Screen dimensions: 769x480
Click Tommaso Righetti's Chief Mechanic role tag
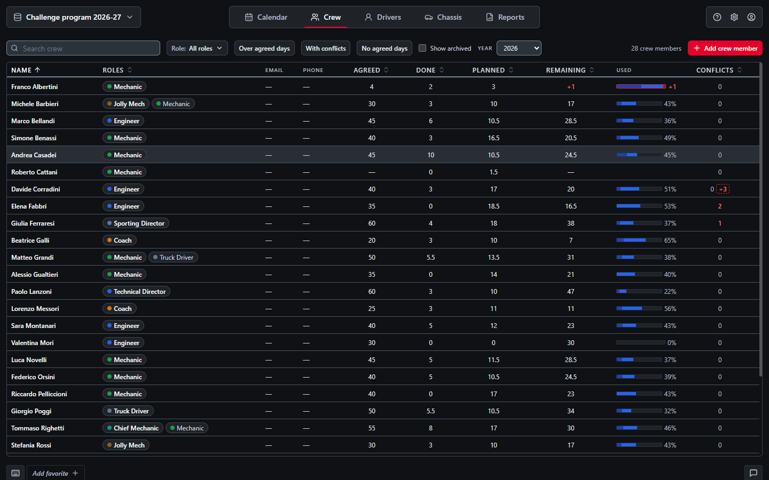[132, 428]
